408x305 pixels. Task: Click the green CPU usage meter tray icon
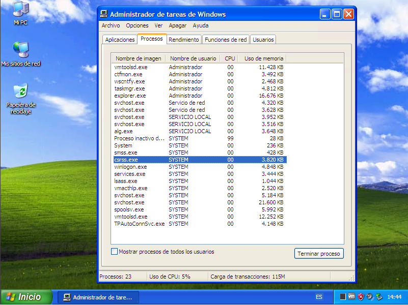[343, 296]
